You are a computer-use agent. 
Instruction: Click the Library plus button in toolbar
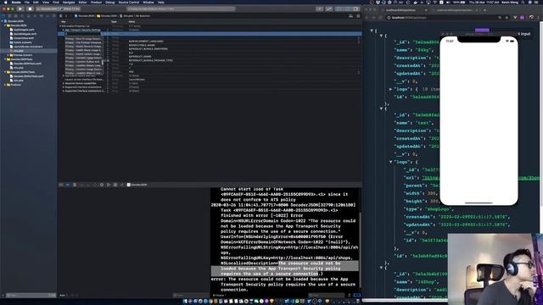319,9
